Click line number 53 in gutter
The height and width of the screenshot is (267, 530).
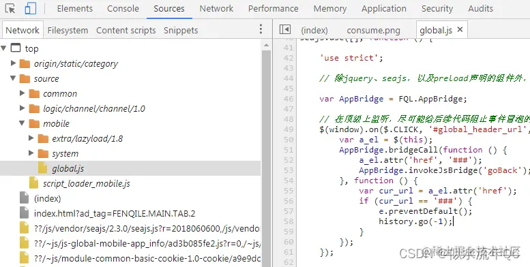[289, 170]
